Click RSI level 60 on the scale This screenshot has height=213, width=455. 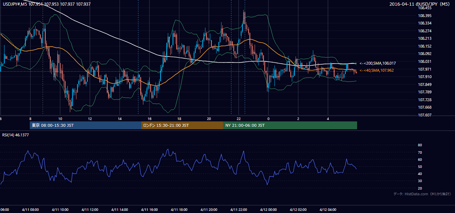(420, 159)
